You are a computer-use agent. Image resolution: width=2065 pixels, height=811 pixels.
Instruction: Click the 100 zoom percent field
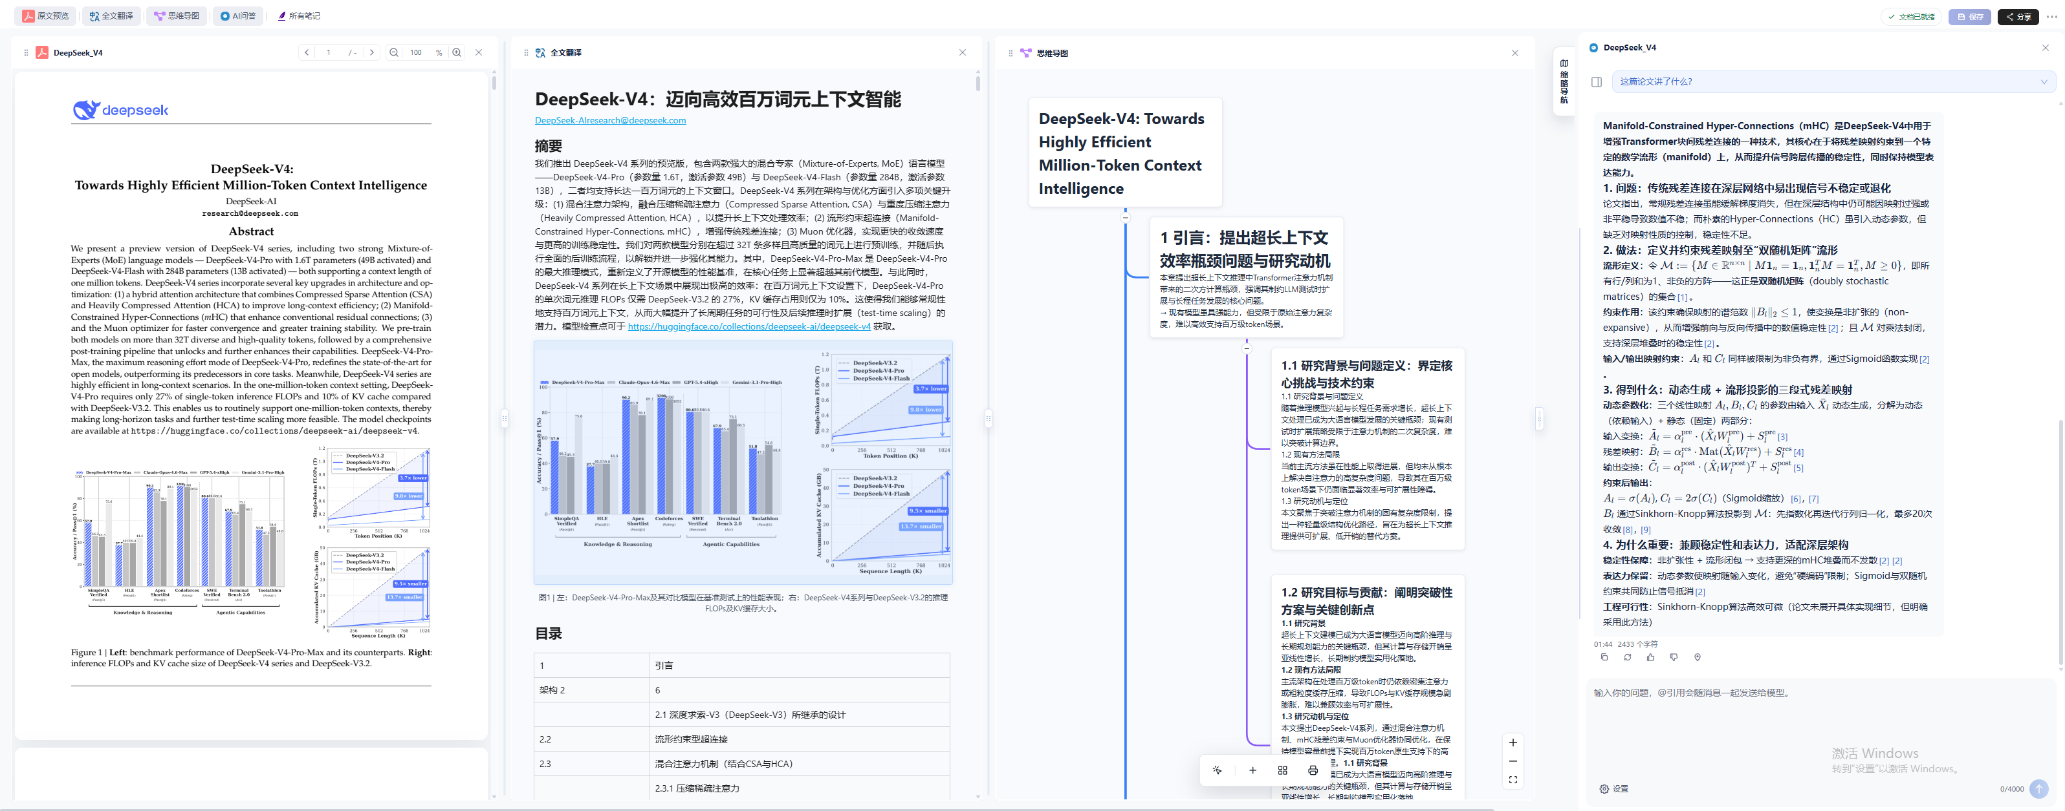point(417,53)
